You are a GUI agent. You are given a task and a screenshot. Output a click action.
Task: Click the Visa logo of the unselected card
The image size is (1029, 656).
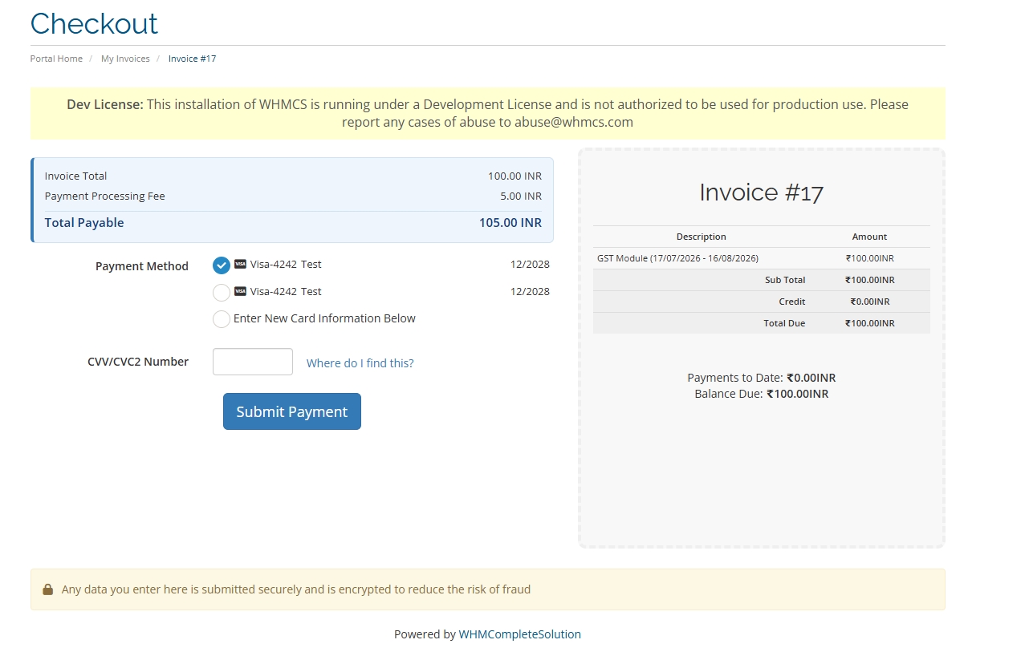[240, 291]
